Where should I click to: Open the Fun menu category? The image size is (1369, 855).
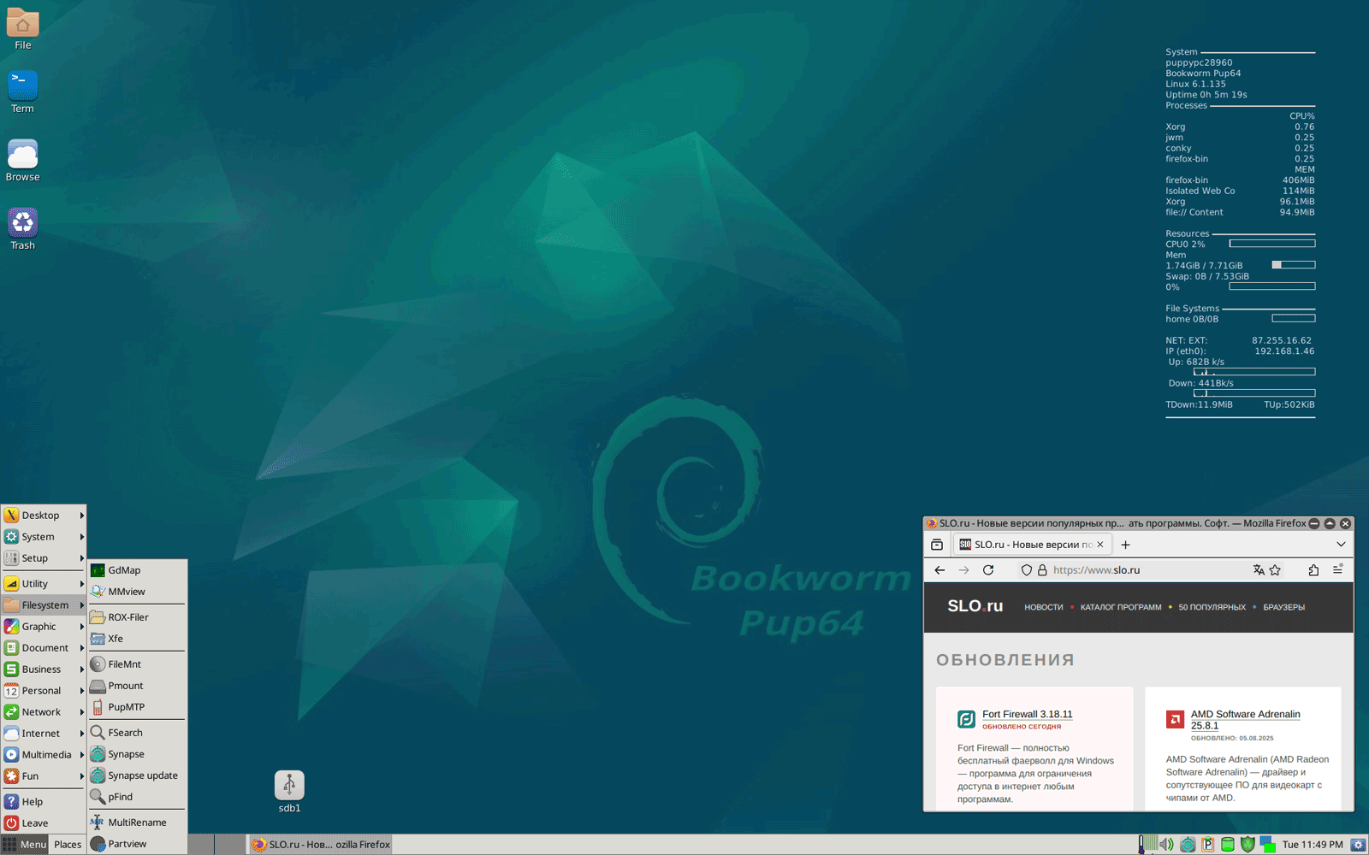pyautogui.click(x=44, y=776)
